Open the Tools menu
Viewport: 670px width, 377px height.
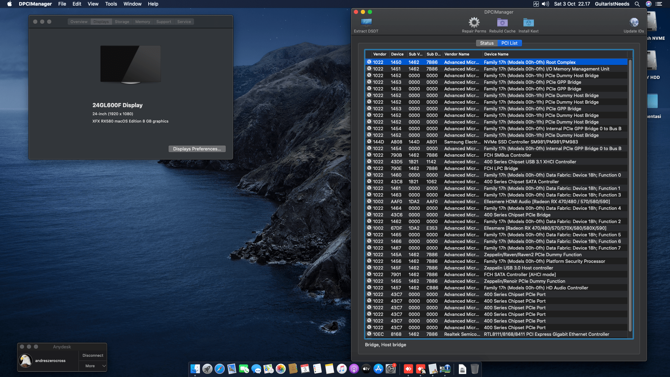(111, 4)
